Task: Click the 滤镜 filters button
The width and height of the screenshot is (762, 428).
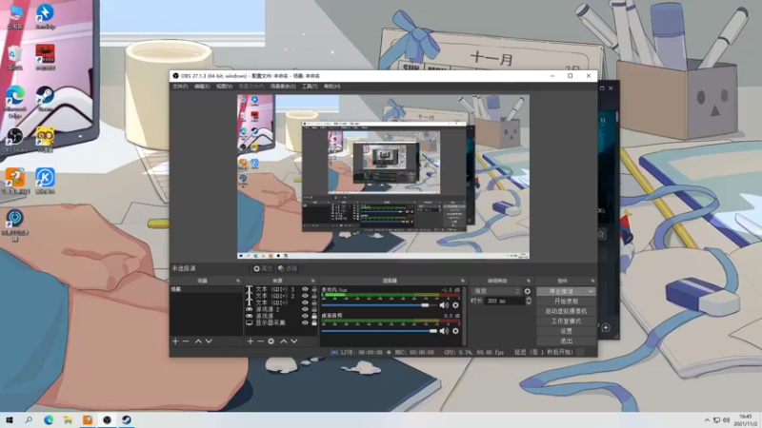Action: pyautogui.click(x=288, y=268)
